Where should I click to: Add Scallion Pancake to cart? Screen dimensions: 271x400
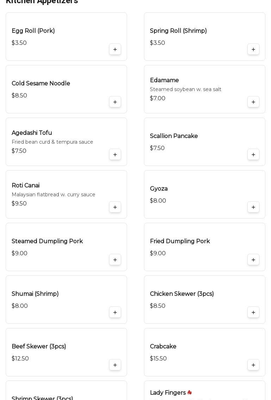click(x=253, y=155)
